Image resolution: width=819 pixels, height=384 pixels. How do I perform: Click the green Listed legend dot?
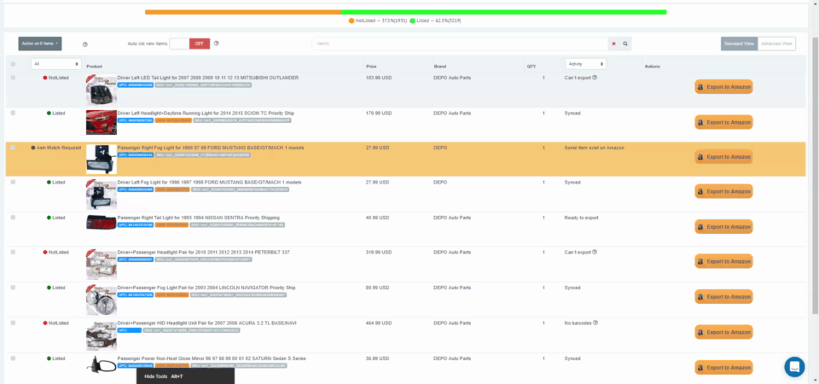pyautogui.click(x=413, y=20)
